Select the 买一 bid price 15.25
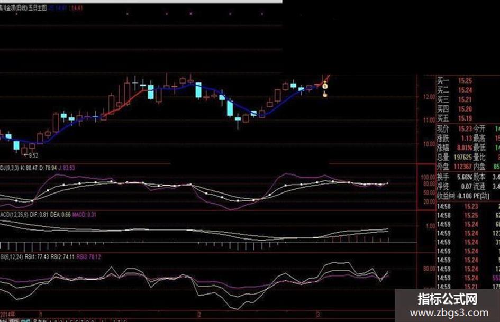500x322 pixels. tap(465, 81)
